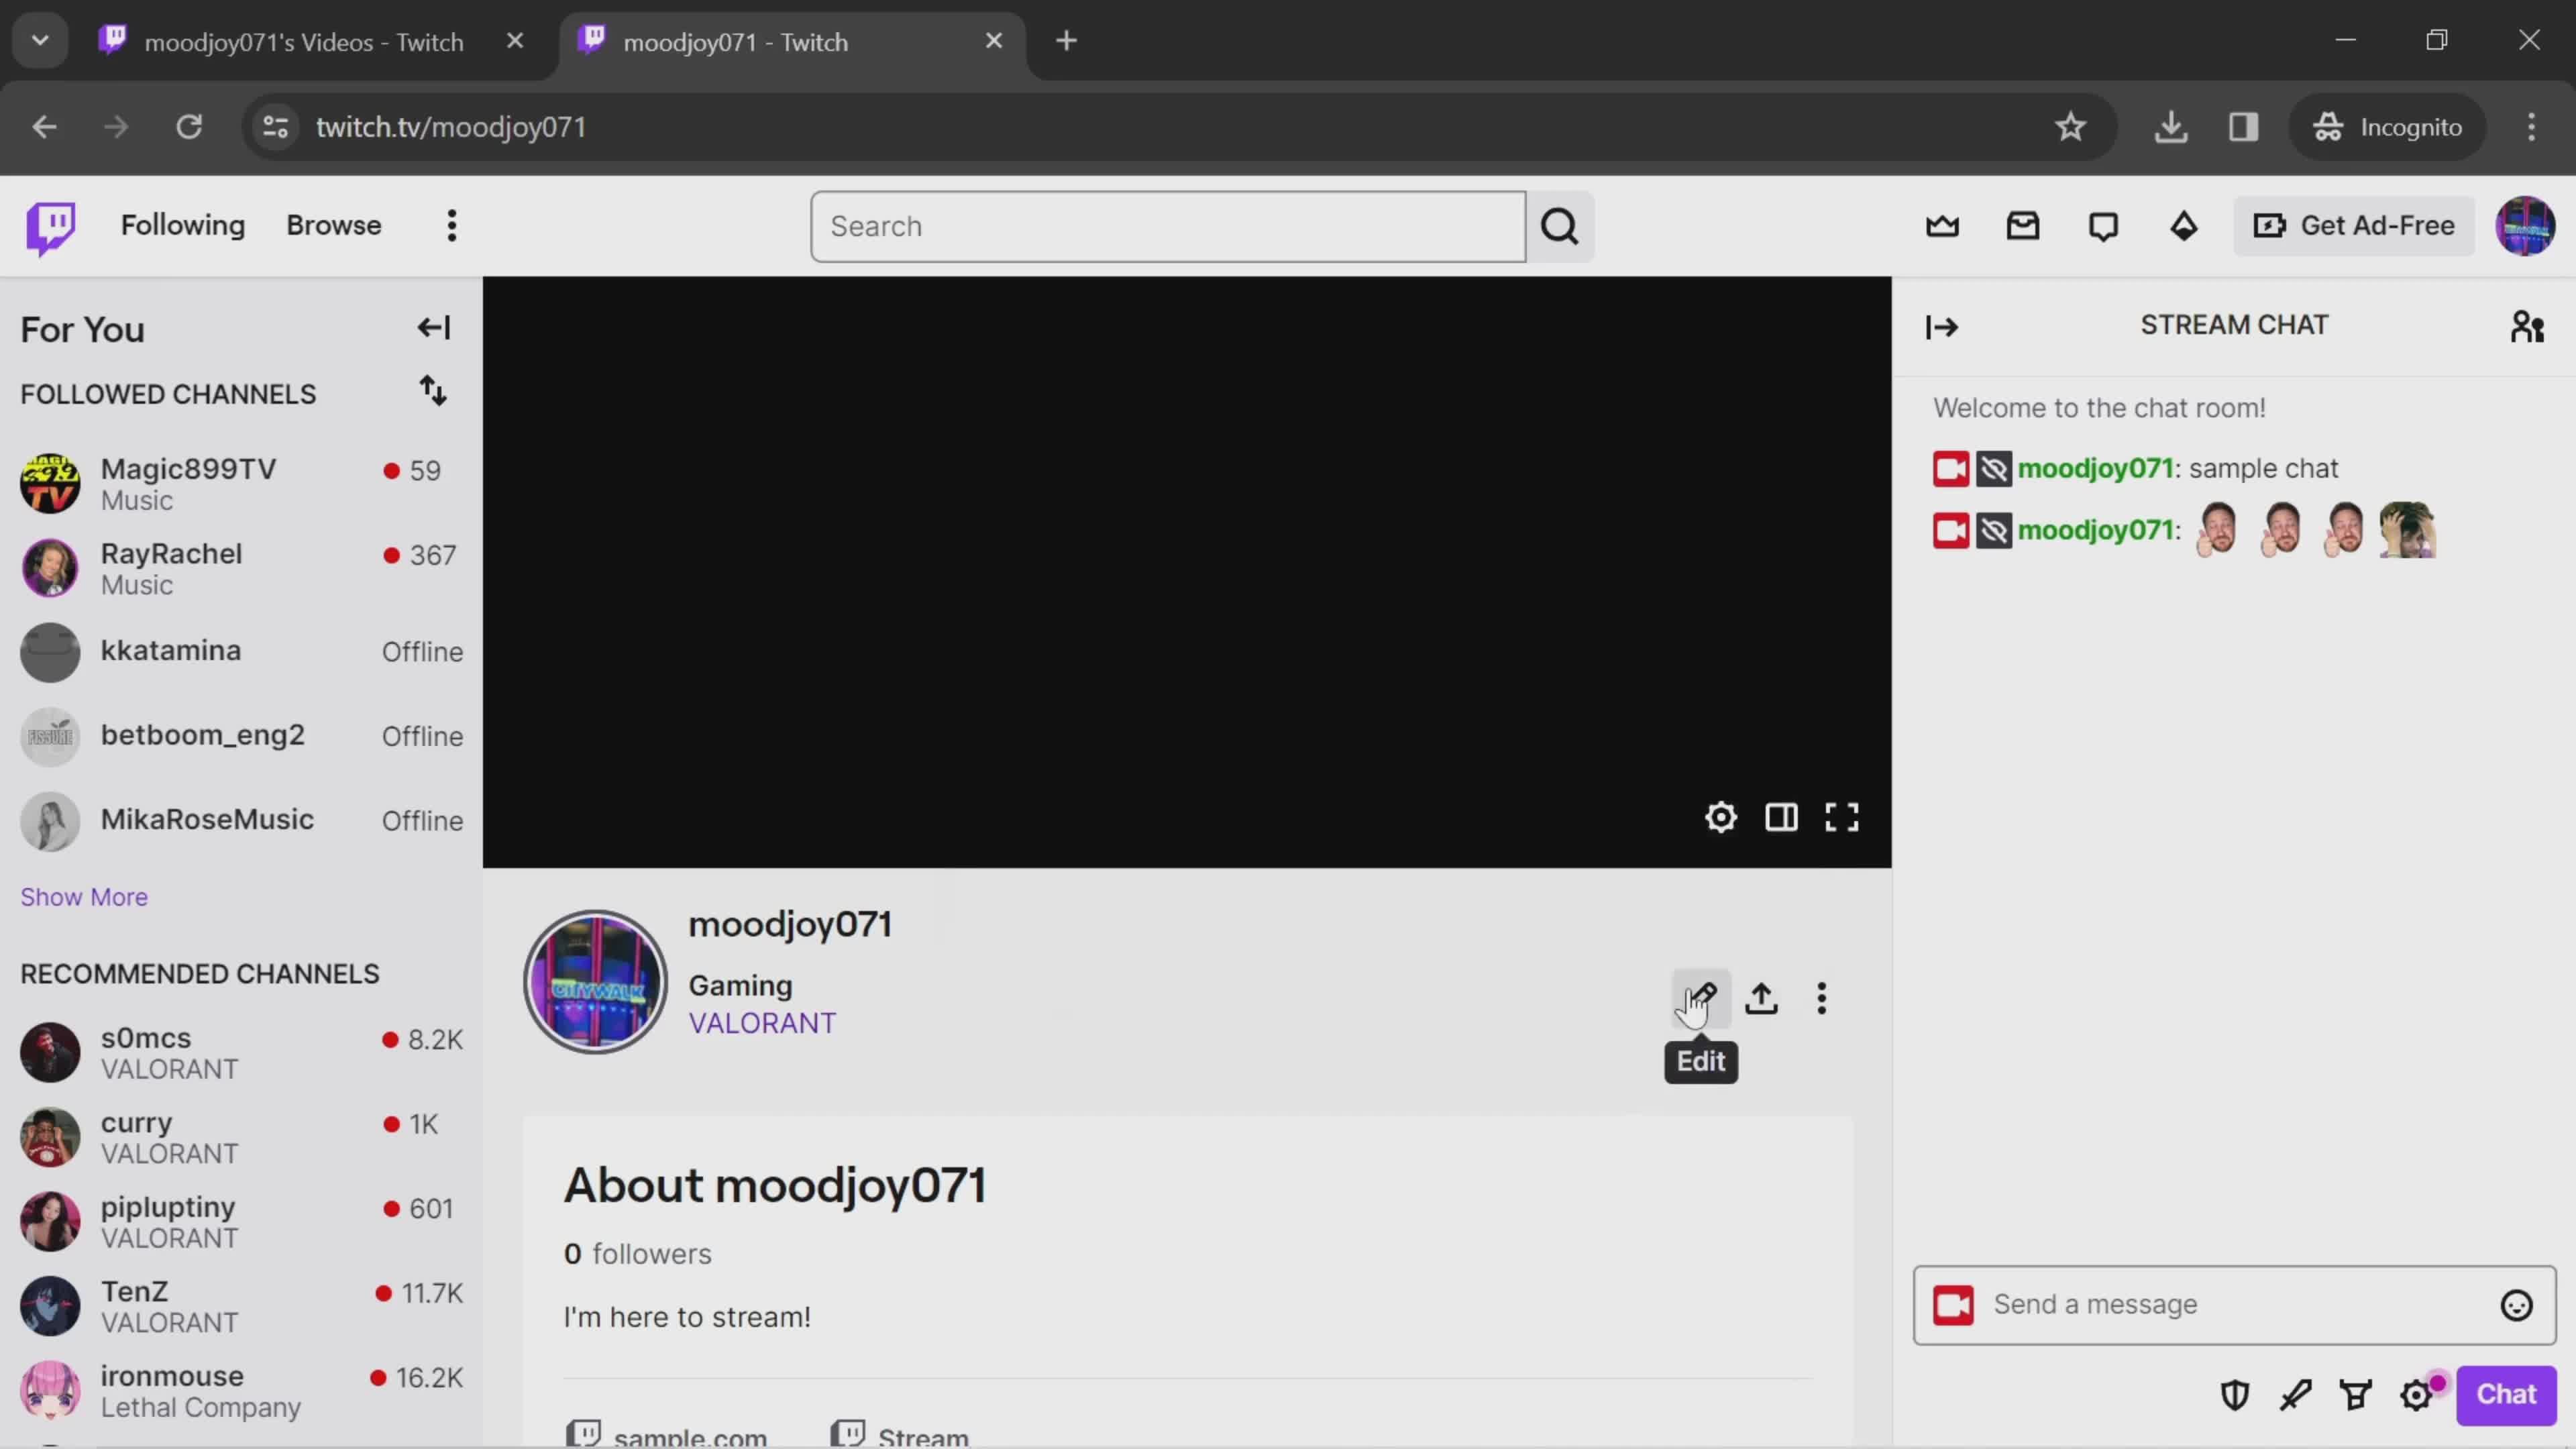
Task: Open the Following page
Action: 183,226
